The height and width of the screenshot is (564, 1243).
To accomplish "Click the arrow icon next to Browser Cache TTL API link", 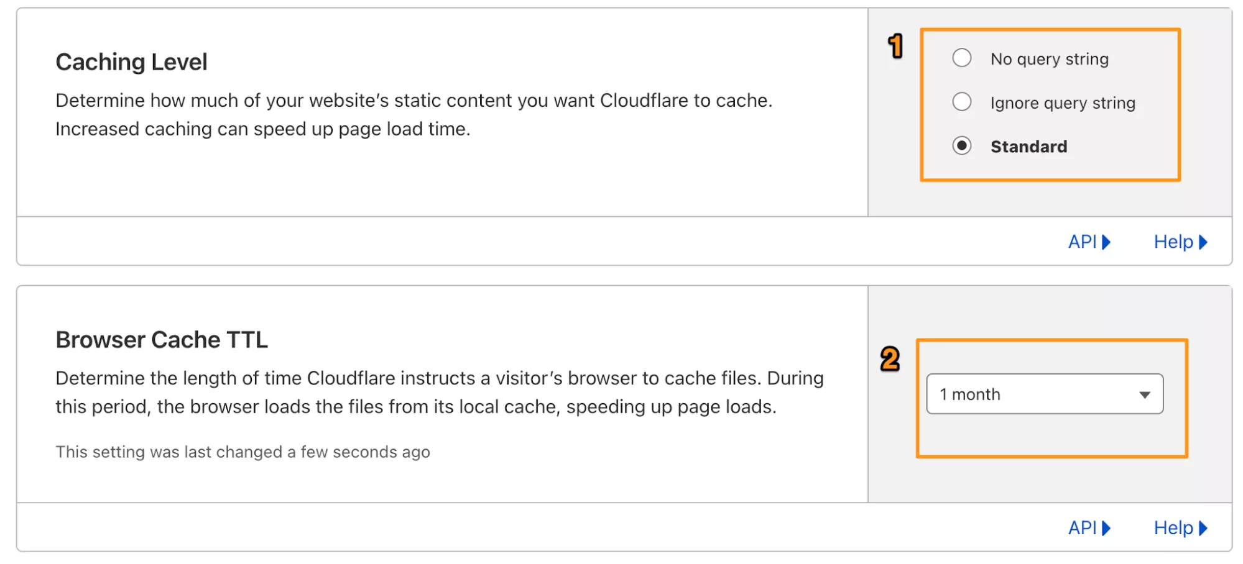I will coord(1106,527).
